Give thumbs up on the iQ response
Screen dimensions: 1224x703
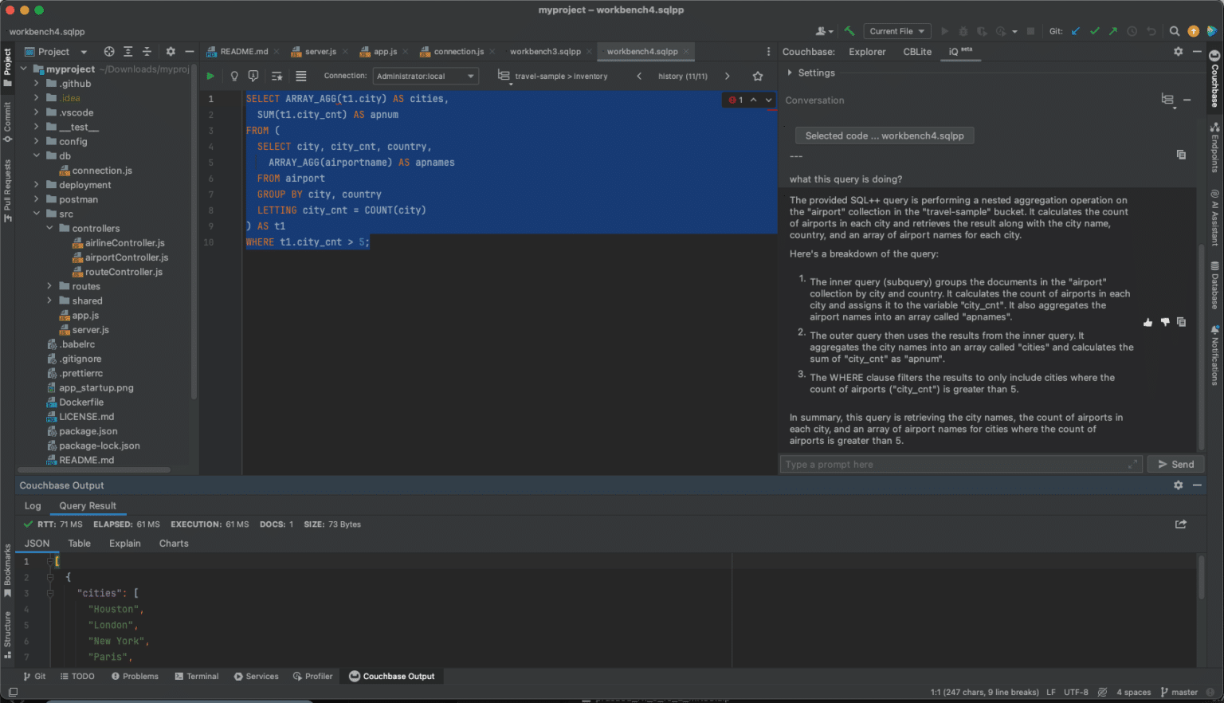tap(1147, 322)
